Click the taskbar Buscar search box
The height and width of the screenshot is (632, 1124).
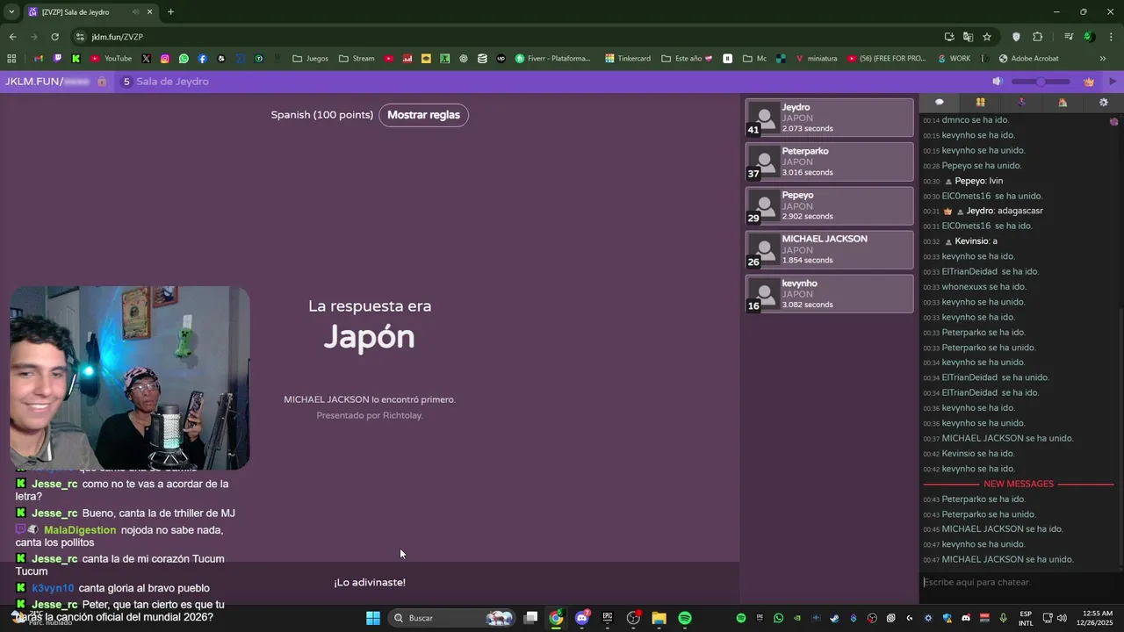click(452, 618)
